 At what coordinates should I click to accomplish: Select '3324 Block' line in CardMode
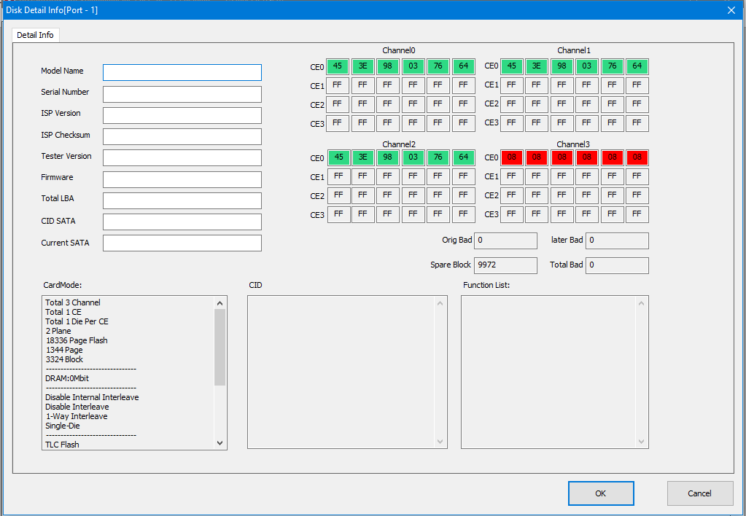[64, 359]
